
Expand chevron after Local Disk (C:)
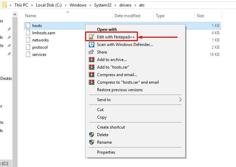pos(66,5)
